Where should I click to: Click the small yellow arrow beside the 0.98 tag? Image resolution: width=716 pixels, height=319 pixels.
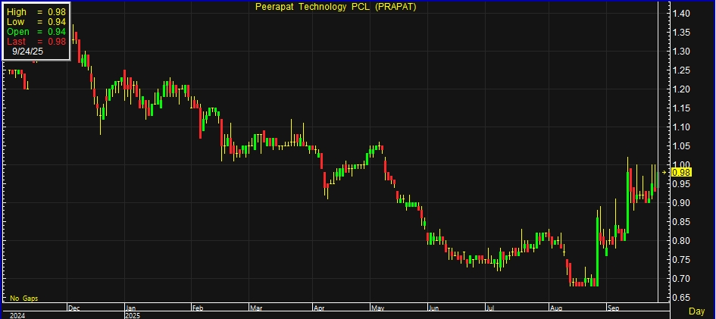coord(664,173)
